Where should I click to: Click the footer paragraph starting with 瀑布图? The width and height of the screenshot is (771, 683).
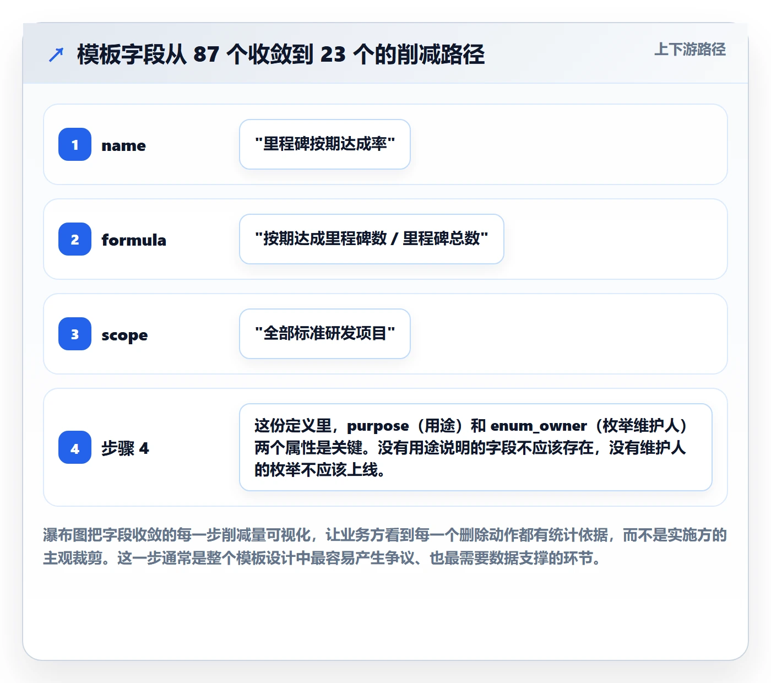click(385, 546)
